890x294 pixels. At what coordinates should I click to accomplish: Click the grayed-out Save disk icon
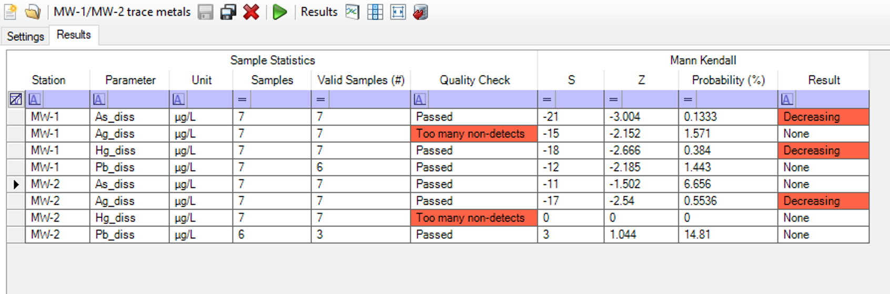pos(206,12)
